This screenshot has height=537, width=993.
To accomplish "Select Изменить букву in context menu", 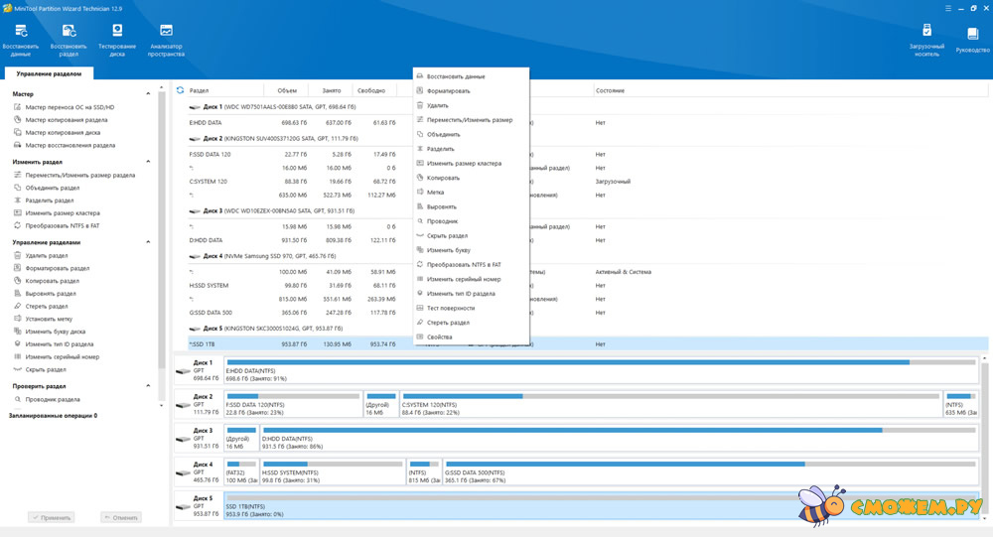I will (471, 250).
